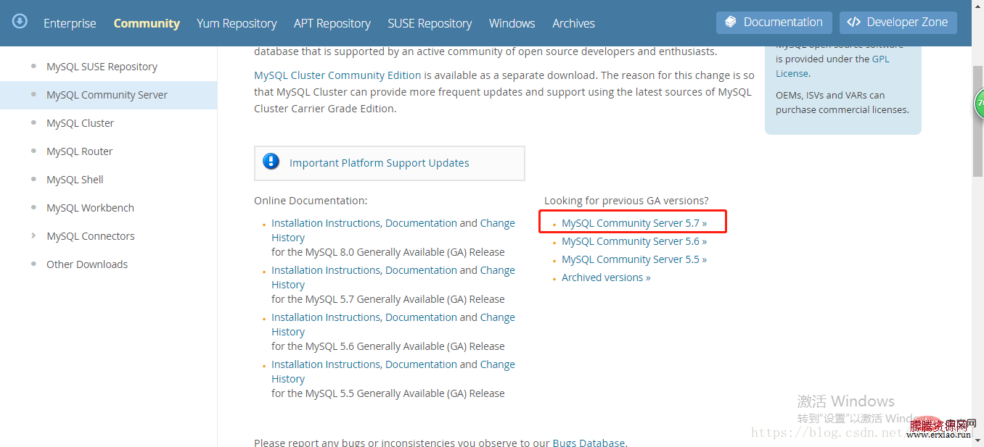Open Installation Instructions for MySQL 8.0
Screen dimensions: 984x447
point(326,223)
